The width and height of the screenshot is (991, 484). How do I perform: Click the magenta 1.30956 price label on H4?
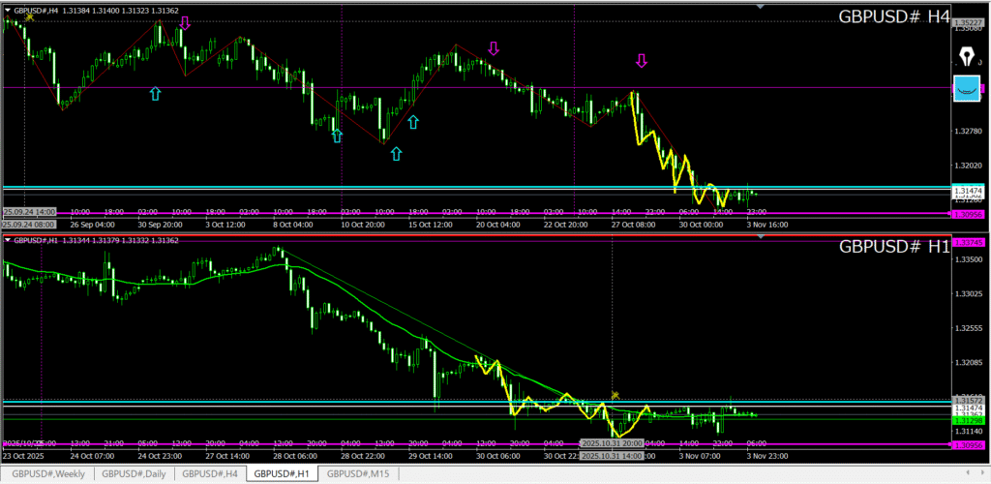[968, 214]
